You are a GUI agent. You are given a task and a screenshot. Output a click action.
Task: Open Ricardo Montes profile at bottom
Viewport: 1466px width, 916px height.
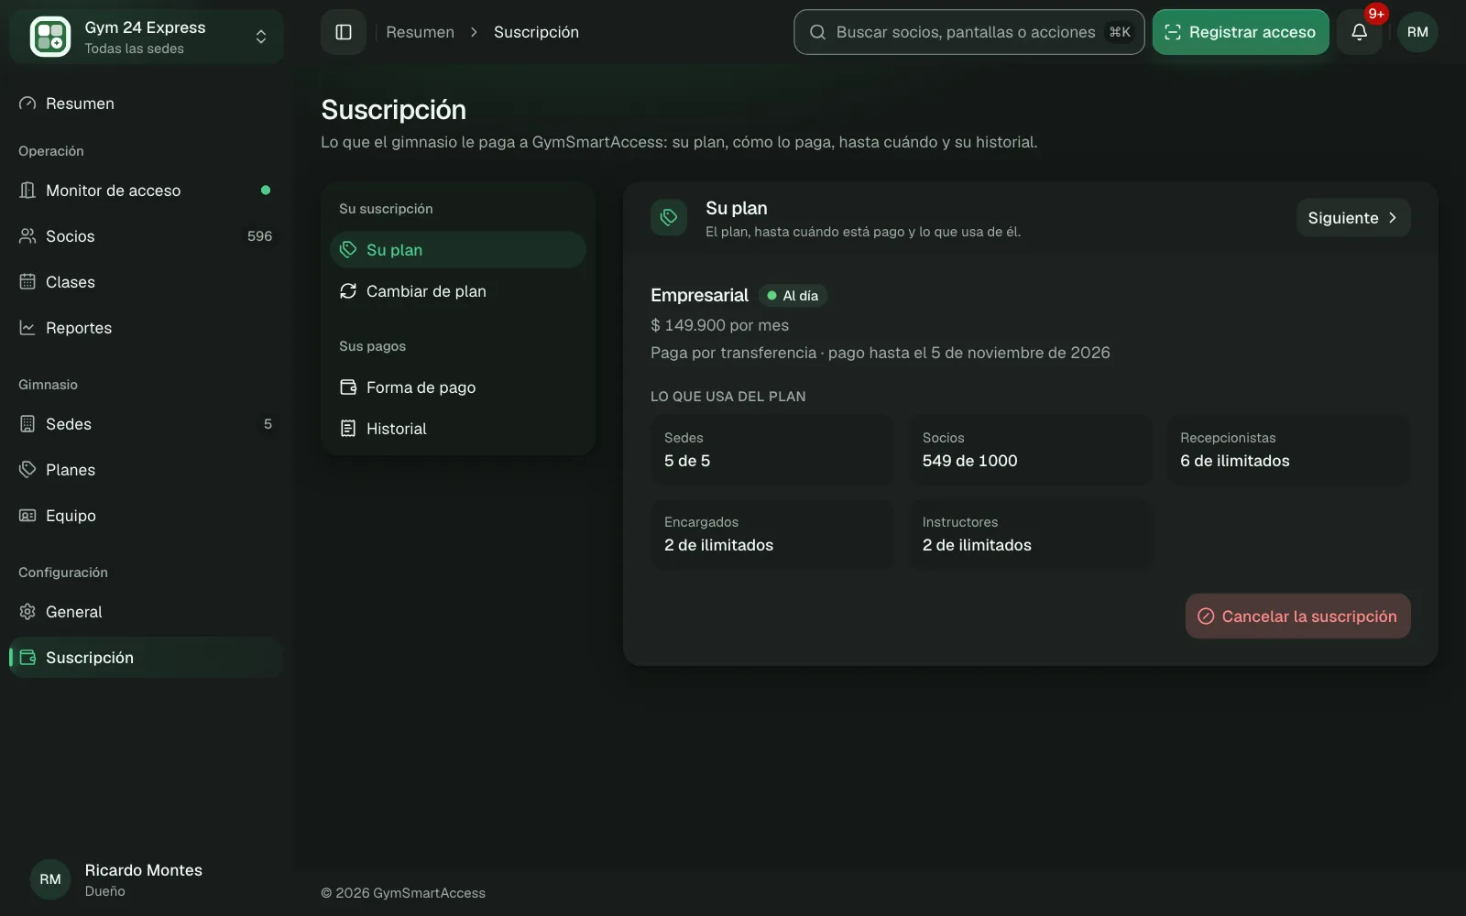click(147, 879)
